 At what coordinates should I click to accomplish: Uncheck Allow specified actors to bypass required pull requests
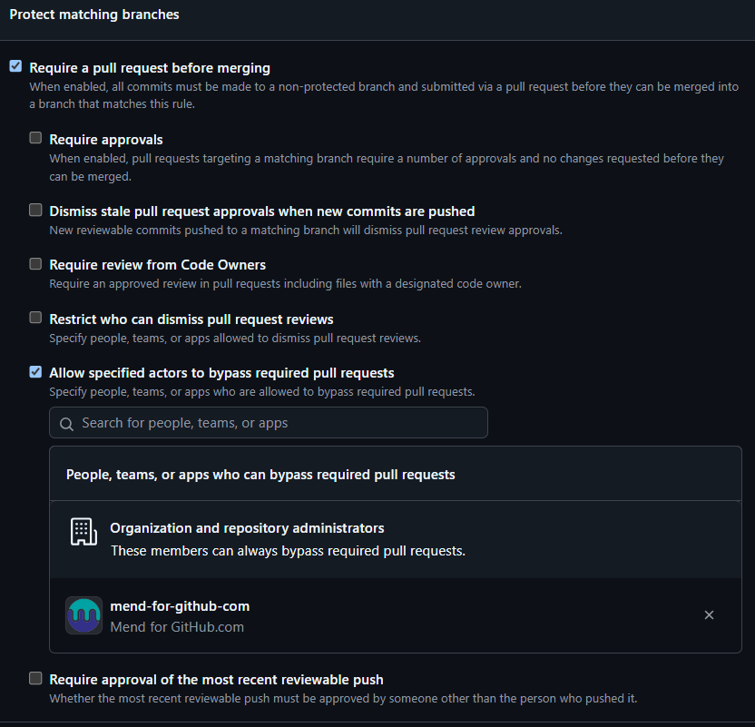click(35, 371)
